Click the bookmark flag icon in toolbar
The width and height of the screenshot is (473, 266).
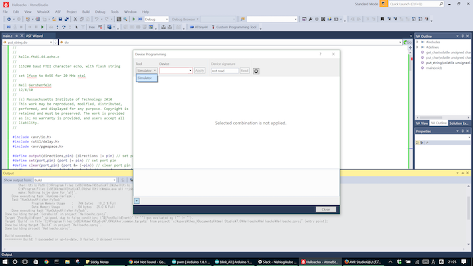point(382,20)
